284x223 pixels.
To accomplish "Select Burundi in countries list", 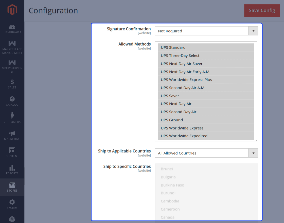I will click(x=206, y=193).
